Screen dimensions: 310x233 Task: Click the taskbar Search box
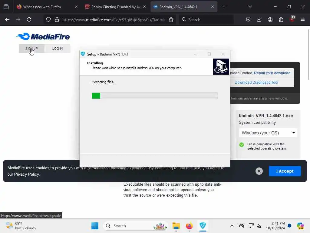click(136, 226)
